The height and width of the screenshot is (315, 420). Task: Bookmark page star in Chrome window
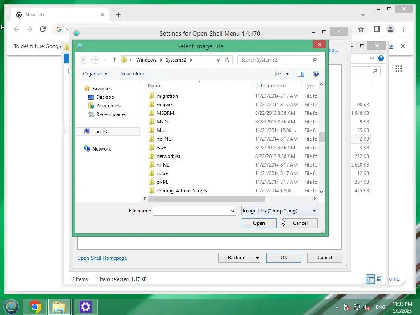(361, 29)
